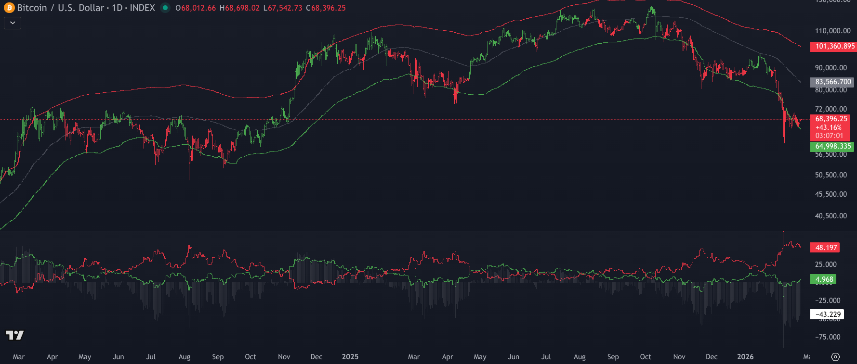
Task: Click the green 64,998.335 price label
Action: pyautogui.click(x=833, y=146)
